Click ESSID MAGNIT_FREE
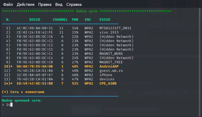The height and width of the screenshot is (117, 202). pyautogui.click(x=111, y=62)
